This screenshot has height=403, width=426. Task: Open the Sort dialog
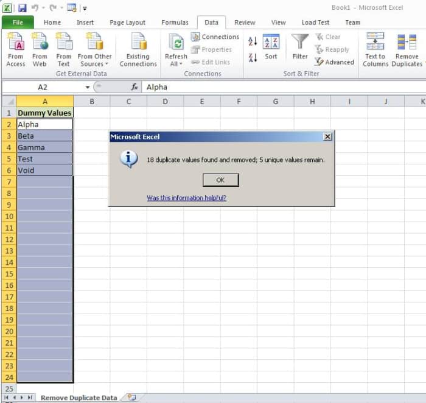[x=271, y=47]
